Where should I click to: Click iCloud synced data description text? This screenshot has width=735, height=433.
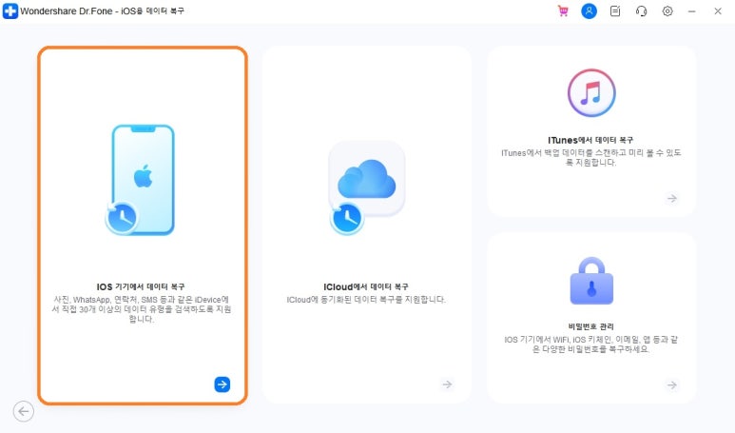(366, 300)
